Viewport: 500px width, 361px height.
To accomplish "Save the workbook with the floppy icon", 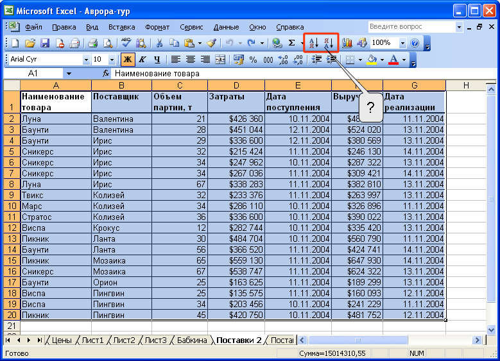I will (x=45, y=43).
